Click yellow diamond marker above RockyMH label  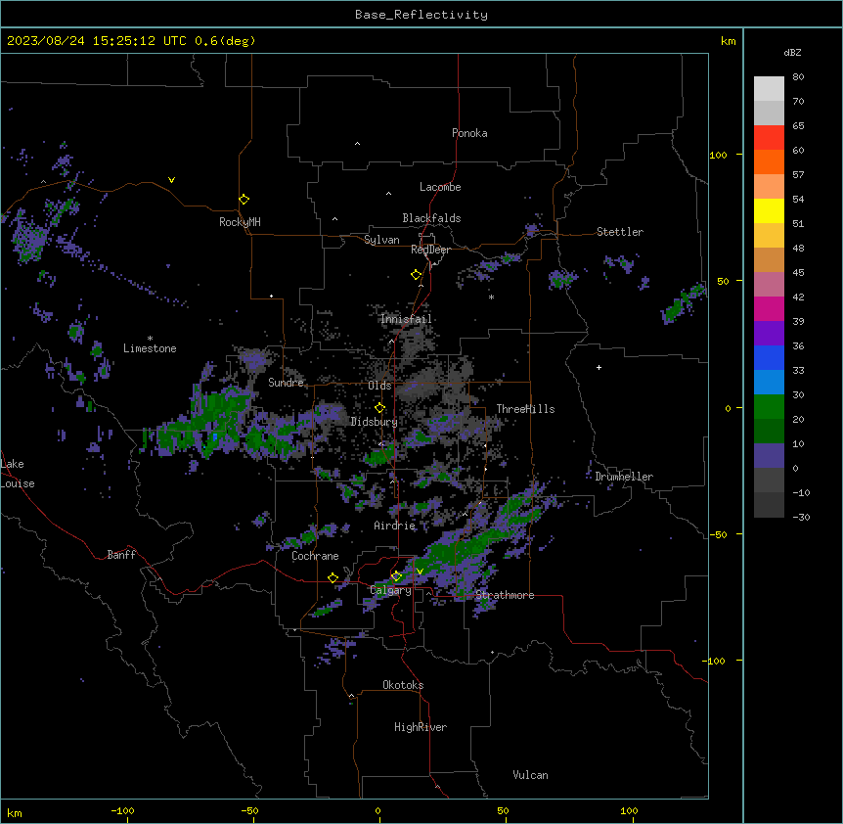244,200
